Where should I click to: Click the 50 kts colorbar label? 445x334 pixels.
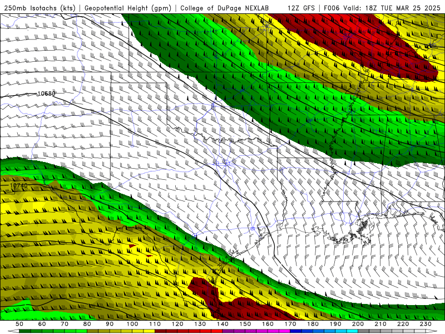[x=19, y=324]
